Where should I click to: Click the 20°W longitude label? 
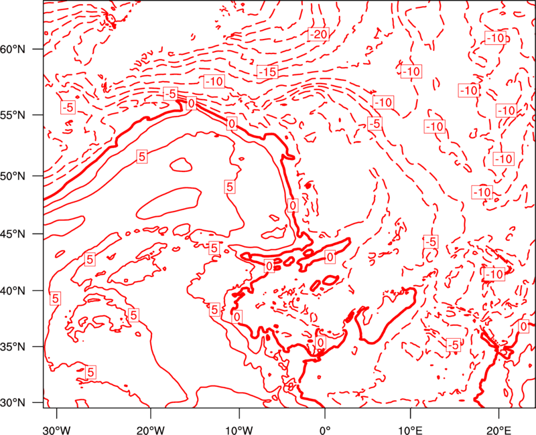coord(150,430)
